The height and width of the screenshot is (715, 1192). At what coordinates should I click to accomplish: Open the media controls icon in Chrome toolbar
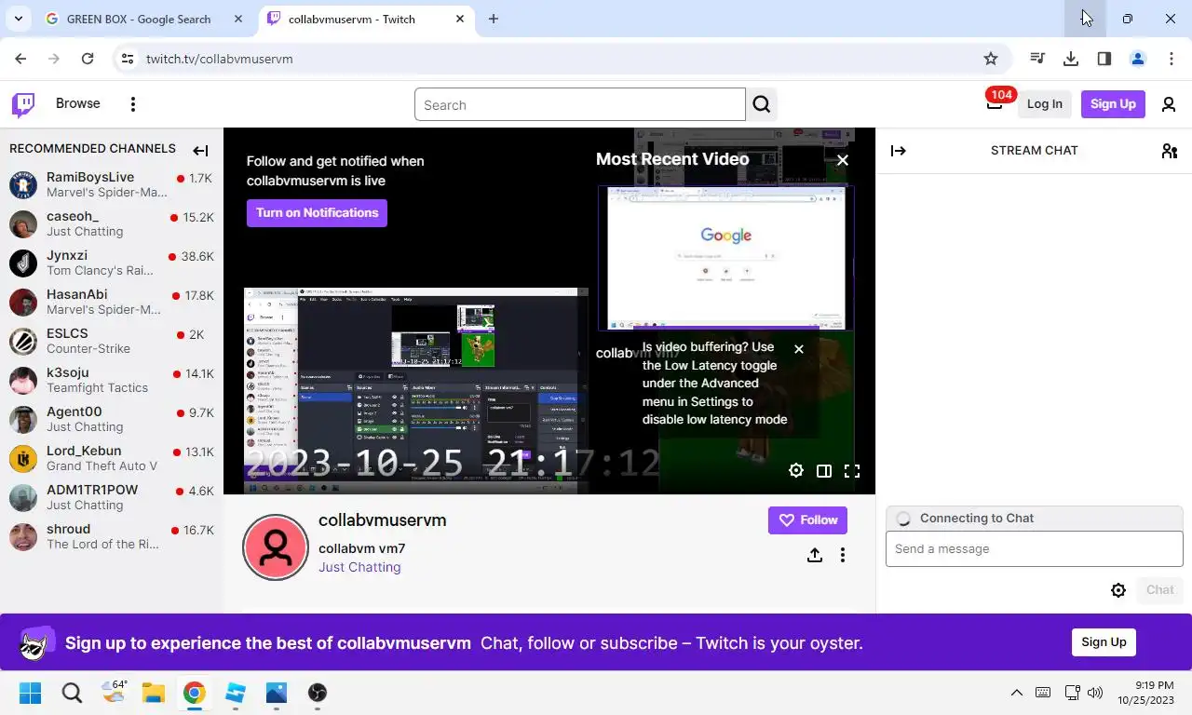click(1037, 59)
